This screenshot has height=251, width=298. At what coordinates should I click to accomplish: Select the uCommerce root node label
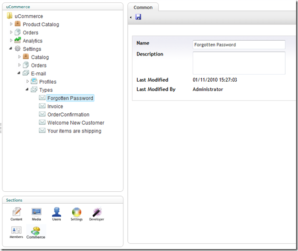(29, 16)
